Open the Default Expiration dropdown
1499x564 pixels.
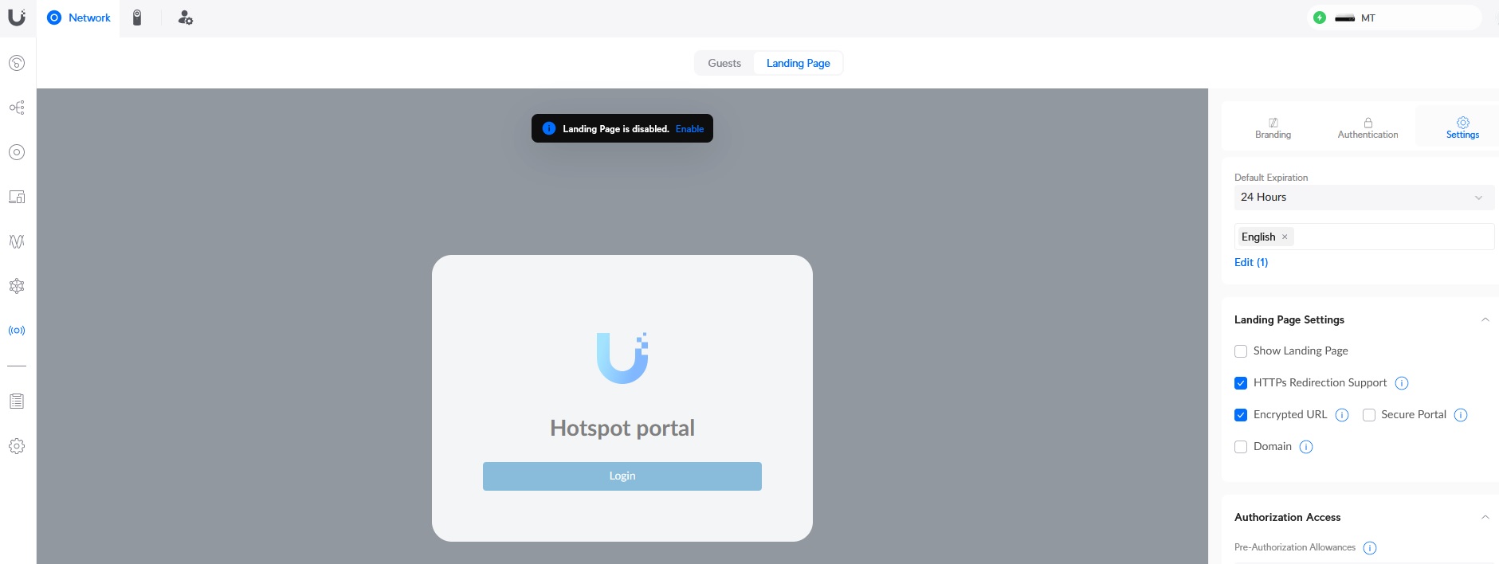click(1364, 198)
